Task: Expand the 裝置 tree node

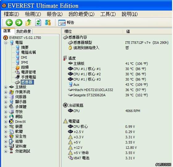Action: pos(6,127)
